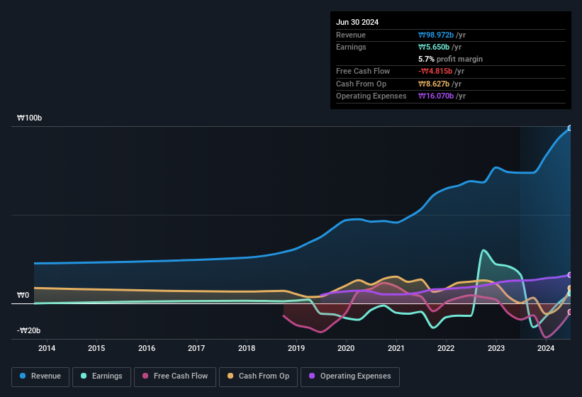Click the -₩20b y-axis label
The width and height of the screenshot is (582, 397).
pos(28,330)
